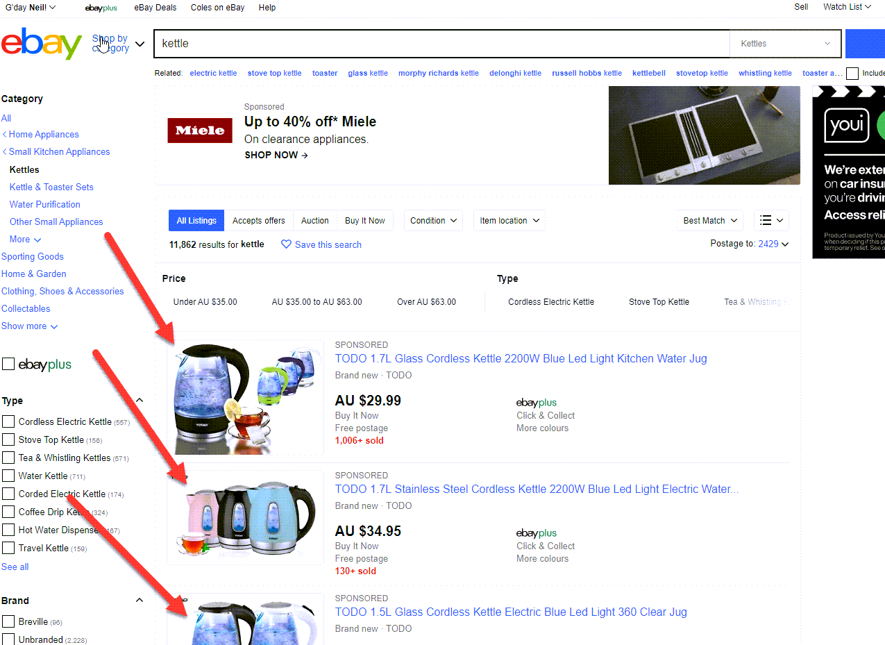Expand the More categories list

[24, 239]
